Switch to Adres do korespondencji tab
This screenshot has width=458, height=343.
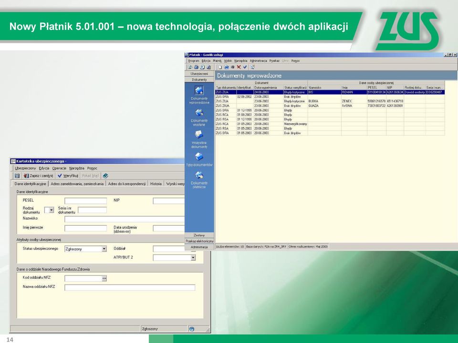[x=127, y=184]
